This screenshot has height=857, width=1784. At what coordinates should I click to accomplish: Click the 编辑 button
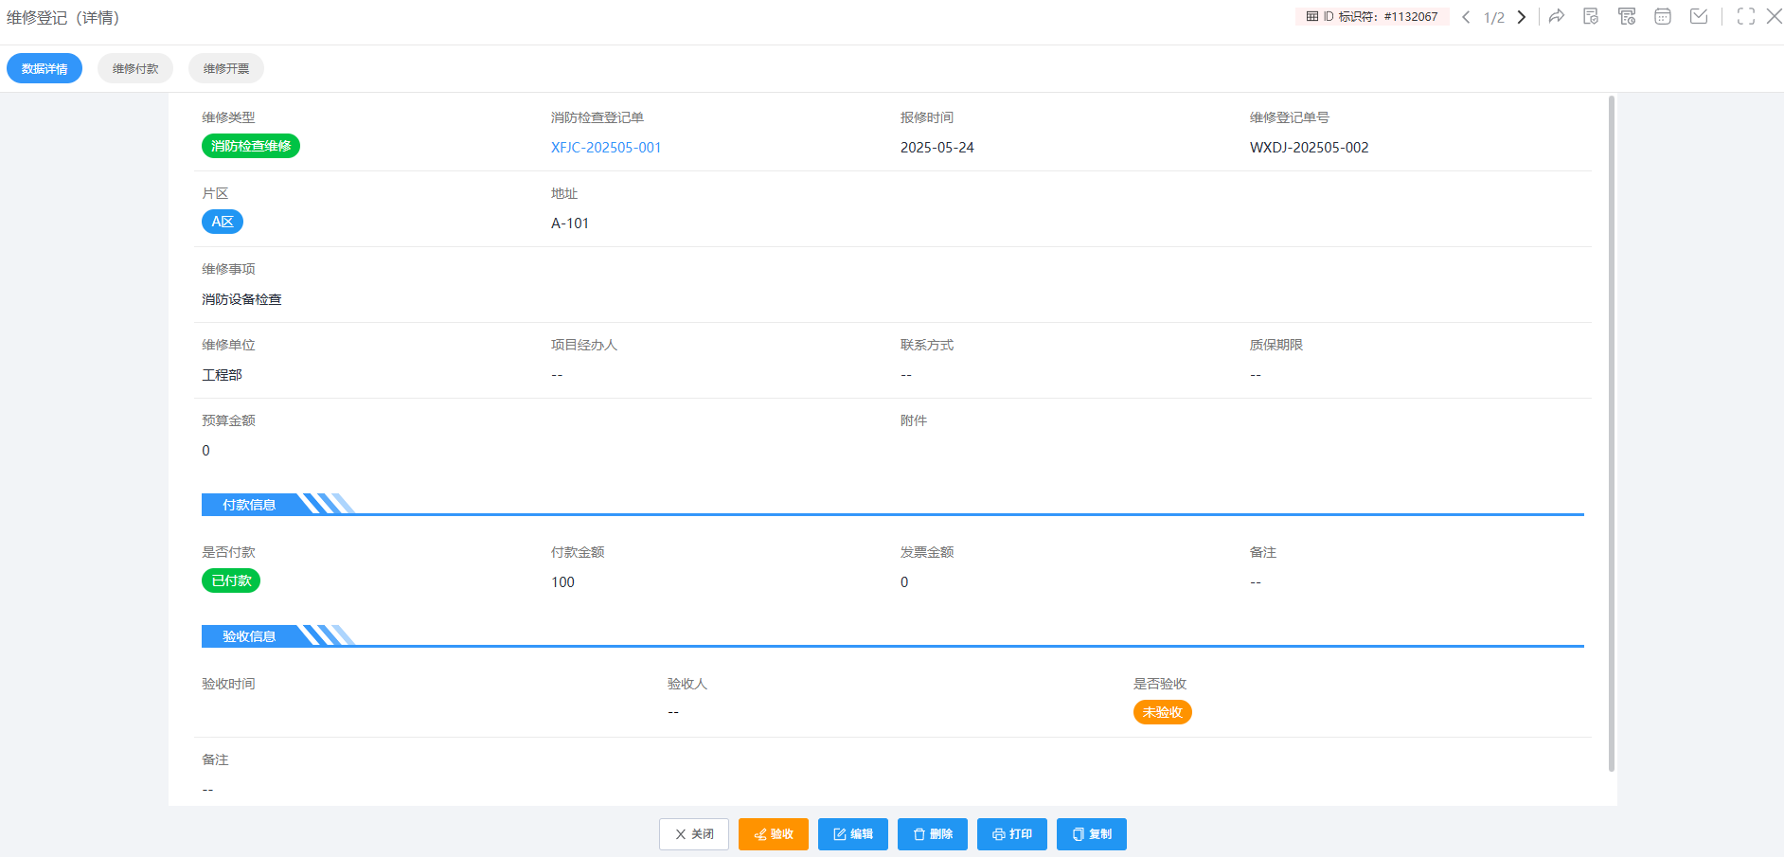853,834
